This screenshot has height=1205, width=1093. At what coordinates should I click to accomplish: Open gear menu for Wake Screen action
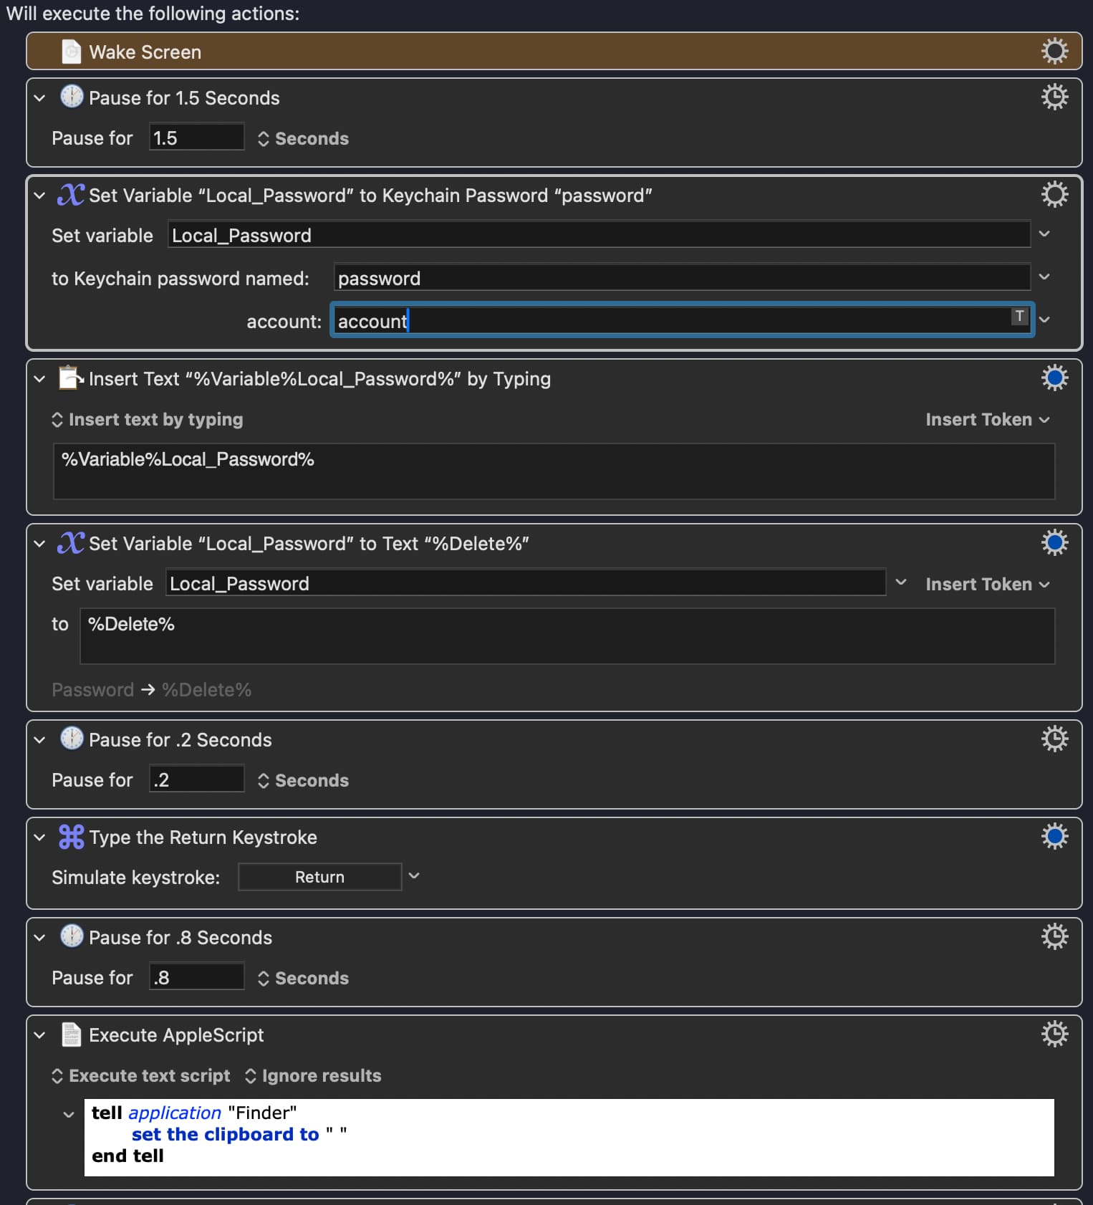tap(1054, 52)
